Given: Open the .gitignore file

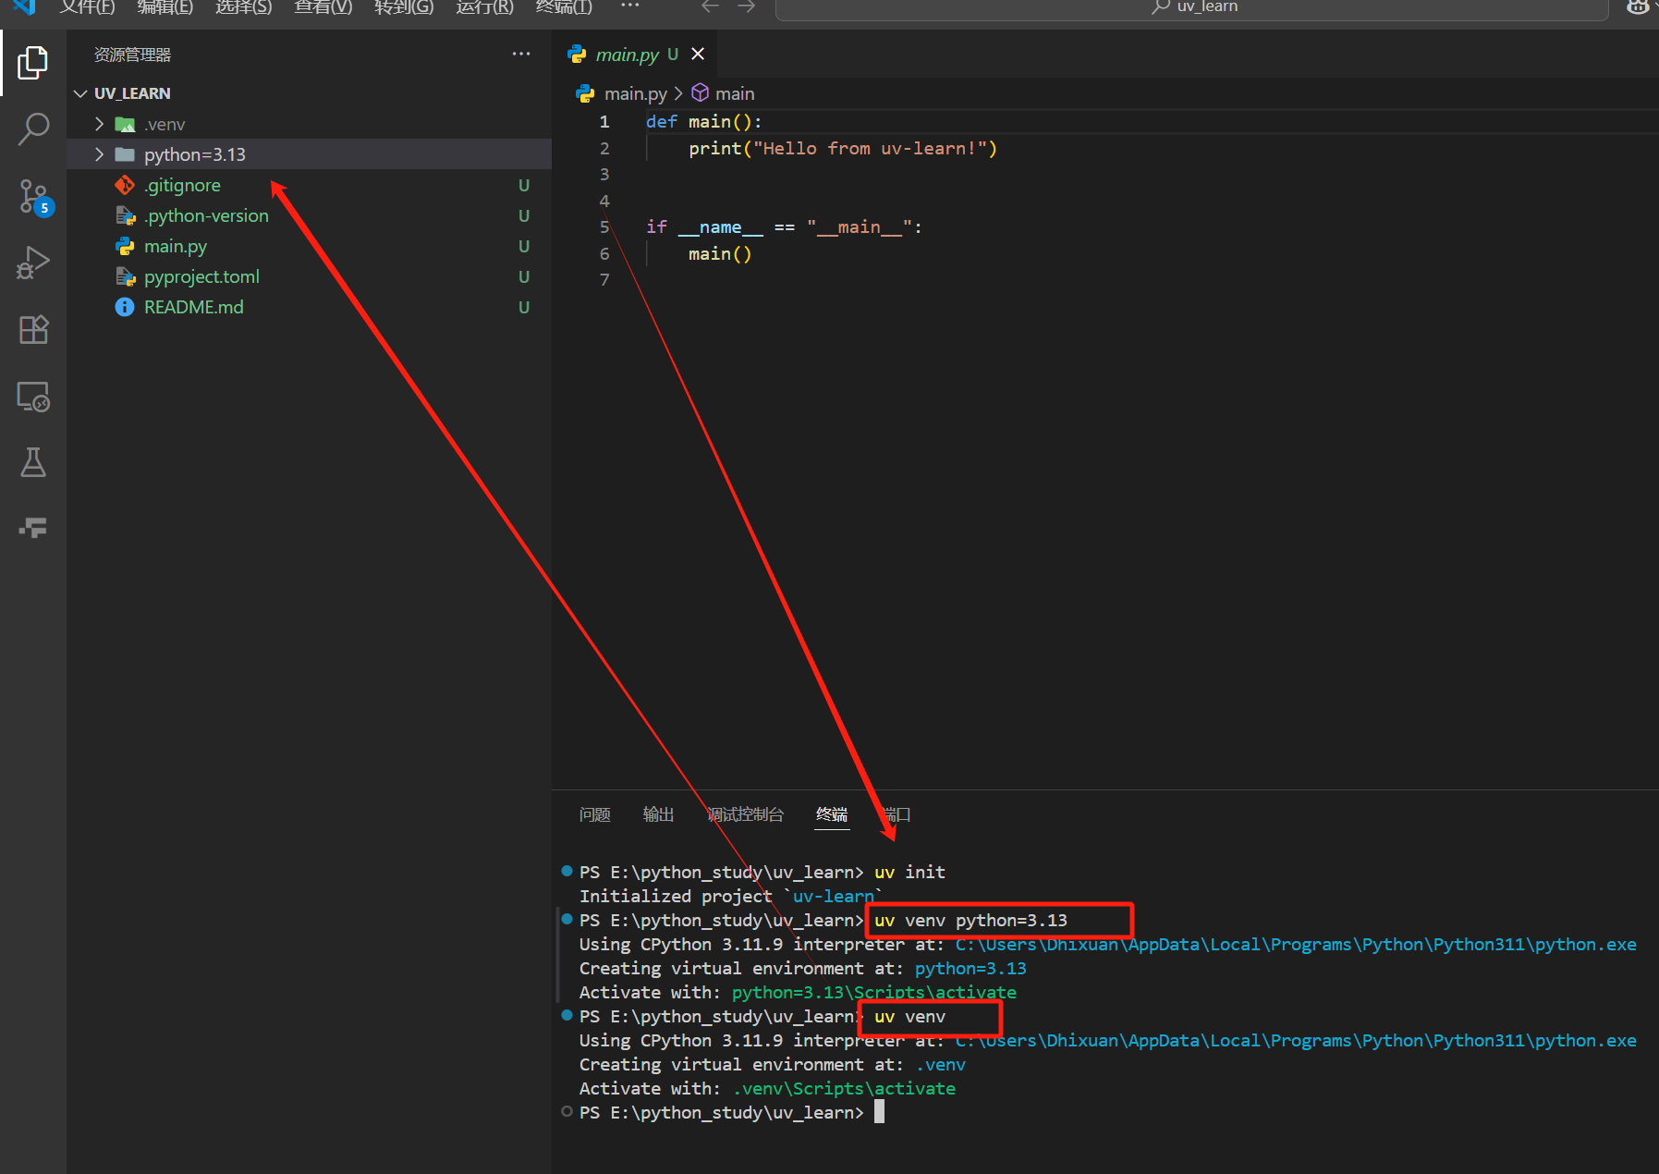Looking at the screenshot, I should click(182, 185).
